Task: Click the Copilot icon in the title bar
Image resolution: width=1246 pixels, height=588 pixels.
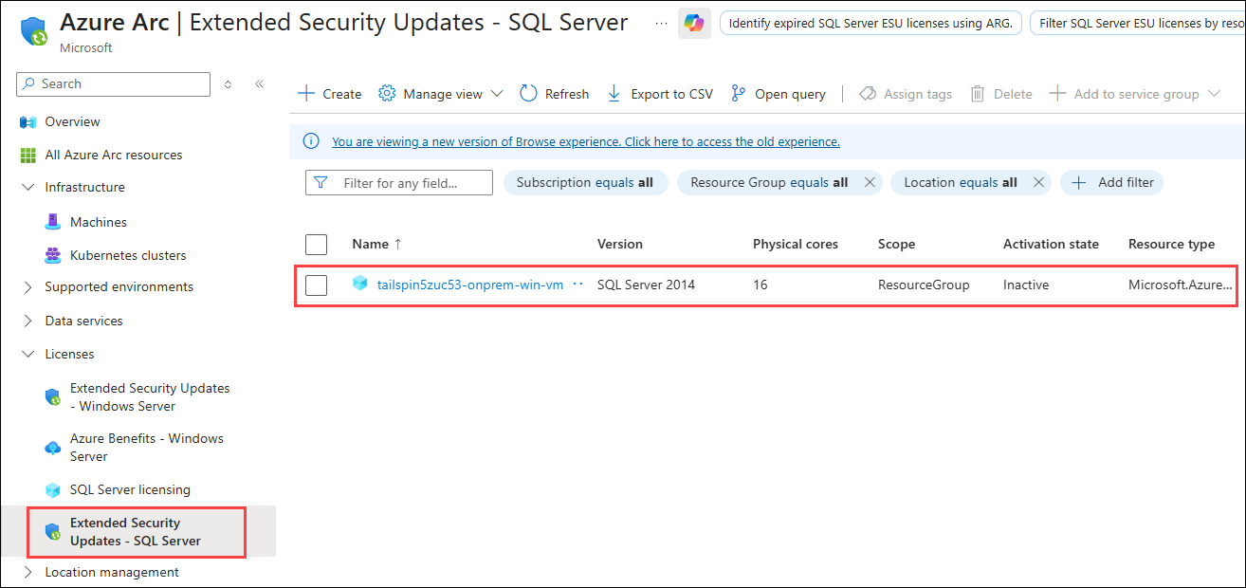Action: [x=692, y=23]
